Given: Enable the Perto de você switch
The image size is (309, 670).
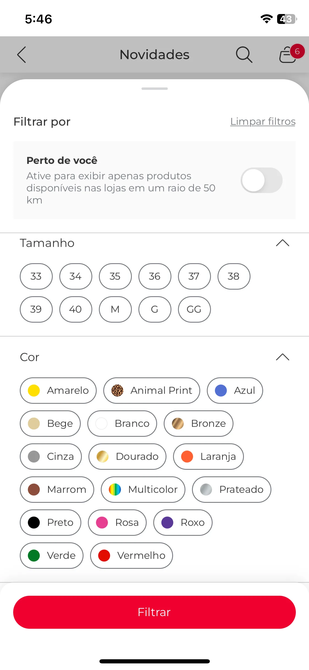Looking at the screenshot, I should point(261,180).
